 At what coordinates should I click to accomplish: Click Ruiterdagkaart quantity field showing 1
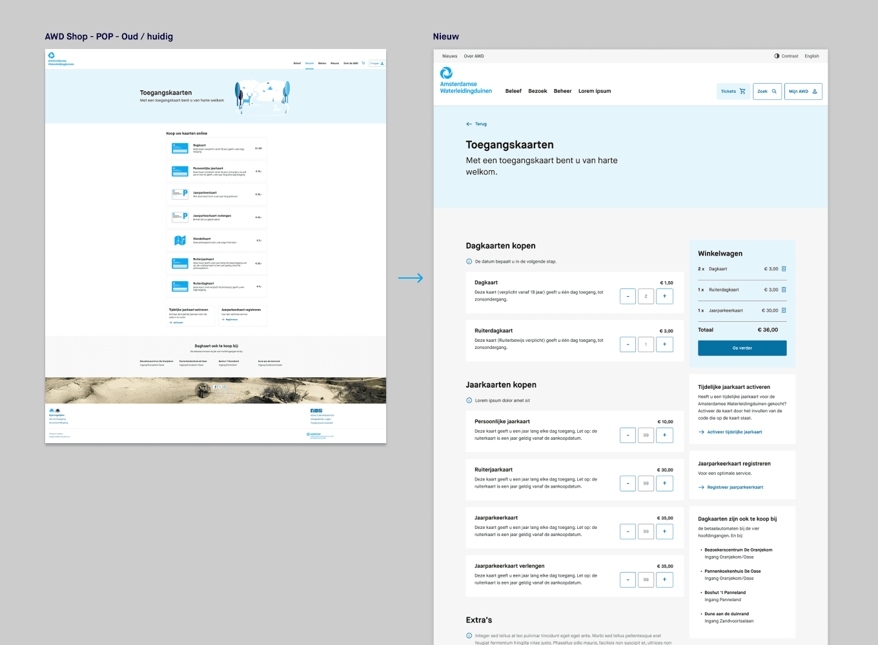tap(646, 344)
